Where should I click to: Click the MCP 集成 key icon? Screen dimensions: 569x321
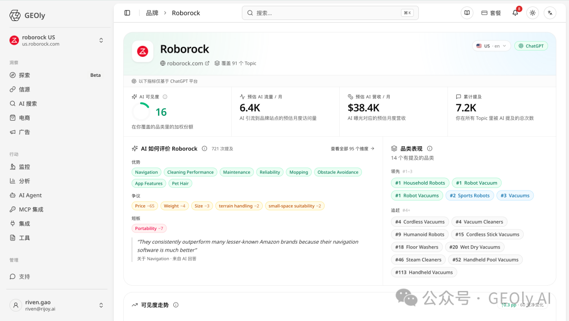click(13, 209)
